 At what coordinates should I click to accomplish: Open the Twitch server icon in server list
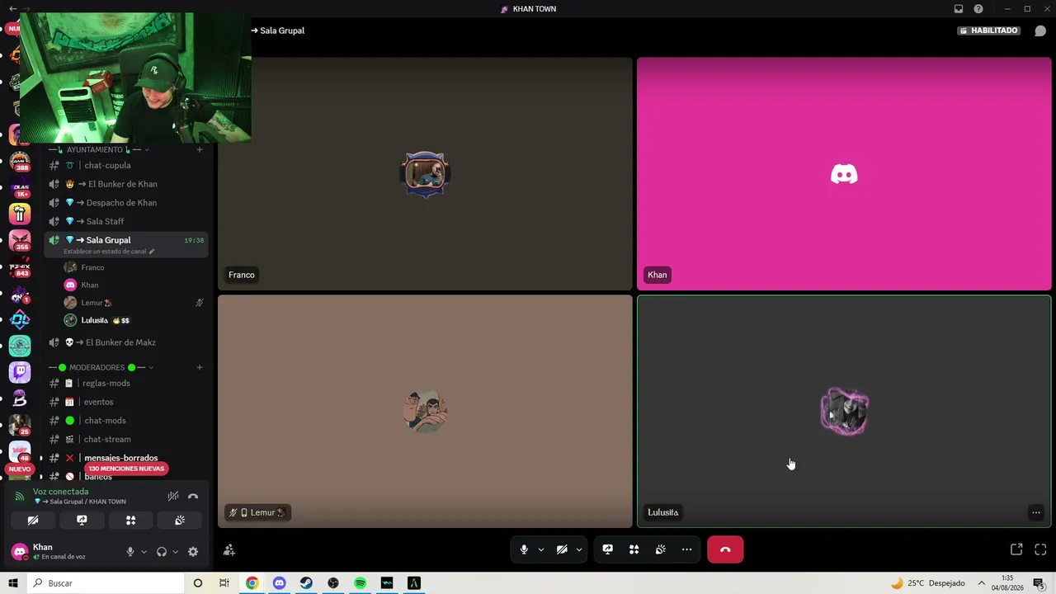[x=20, y=372]
